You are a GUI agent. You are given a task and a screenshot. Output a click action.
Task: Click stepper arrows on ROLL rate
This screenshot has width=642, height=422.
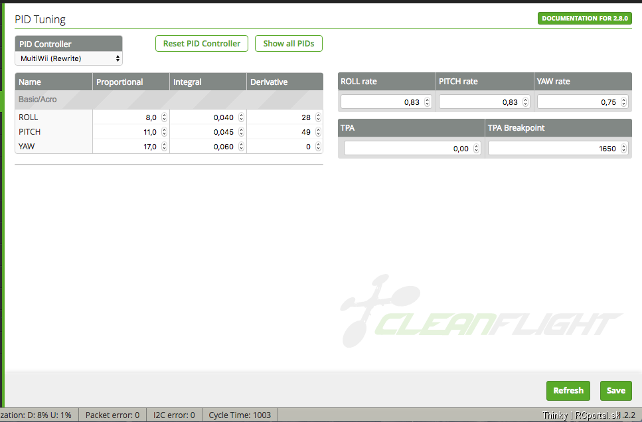pyautogui.click(x=427, y=102)
